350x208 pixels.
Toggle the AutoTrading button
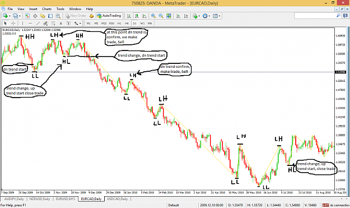pyautogui.click(x=109, y=16)
